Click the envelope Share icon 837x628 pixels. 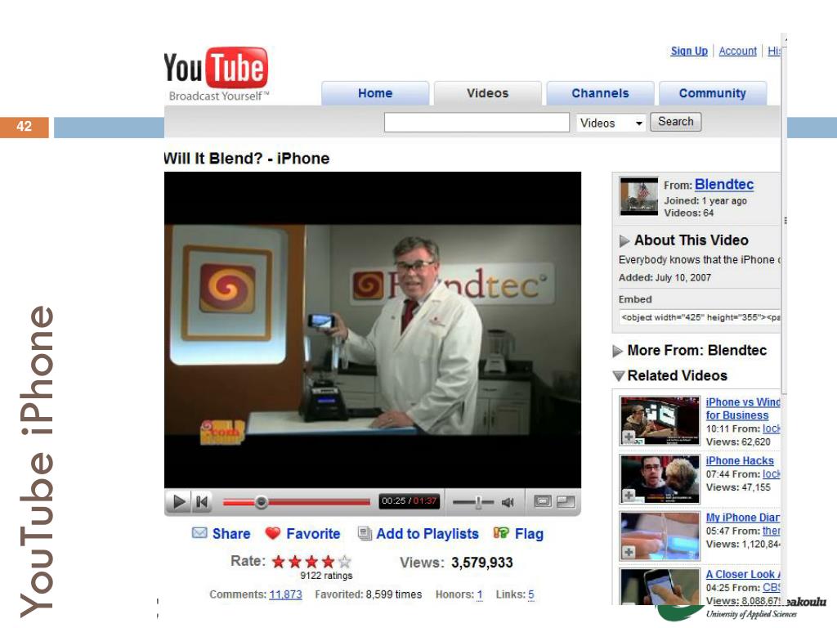(199, 533)
